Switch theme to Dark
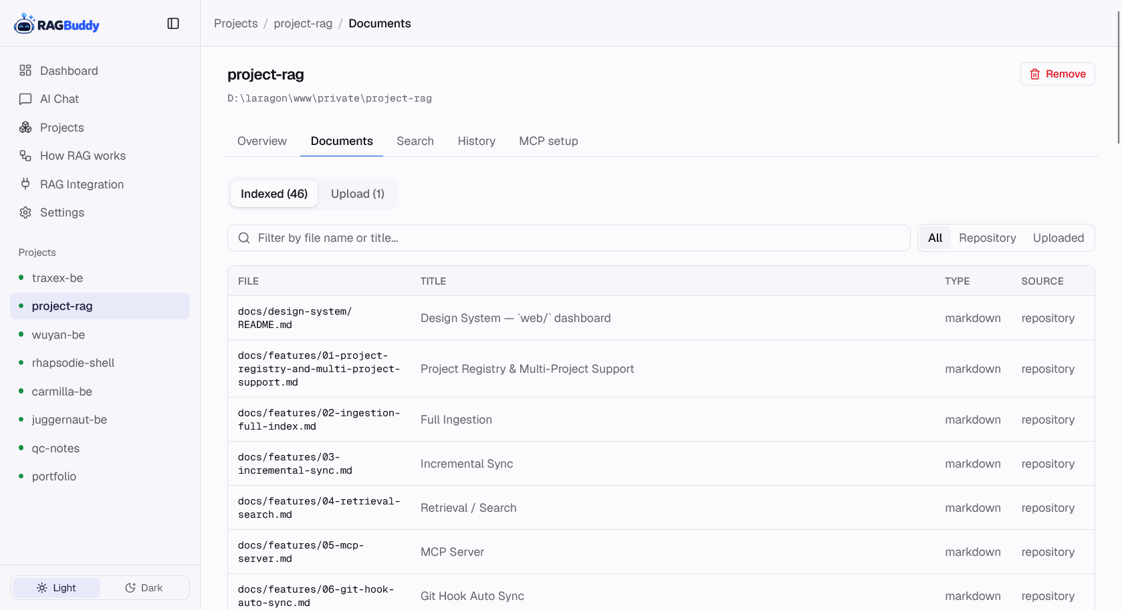 (144, 588)
